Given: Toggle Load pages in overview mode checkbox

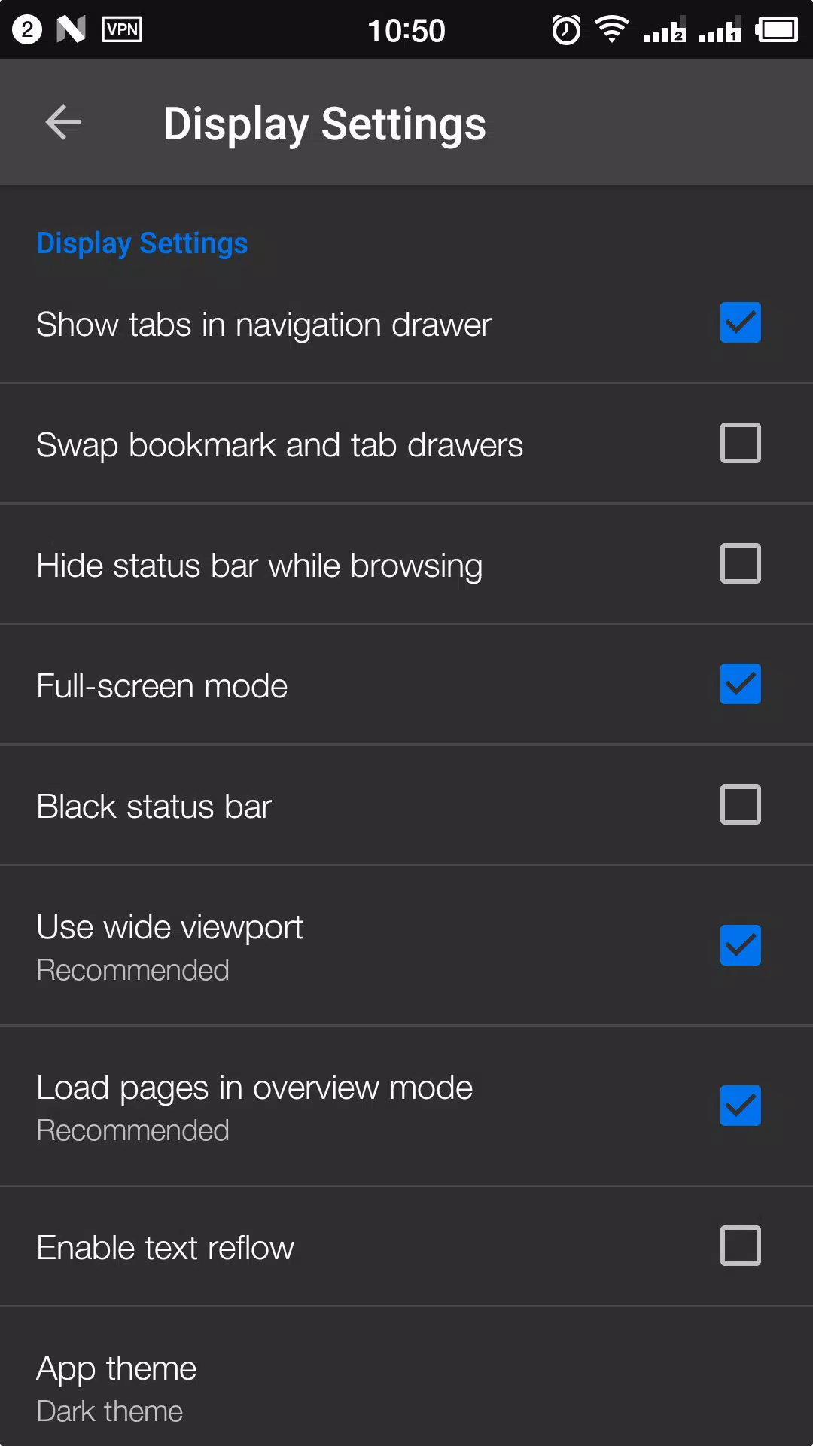Looking at the screenshot, I should coord(741,1106).
